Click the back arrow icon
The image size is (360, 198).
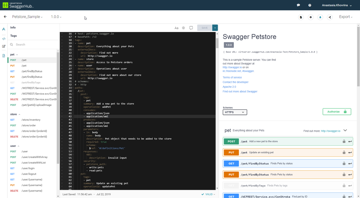pyautogui.click(x=5, y=17)
